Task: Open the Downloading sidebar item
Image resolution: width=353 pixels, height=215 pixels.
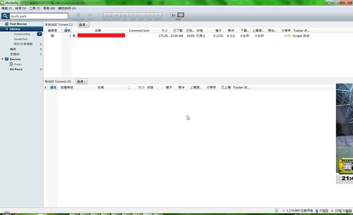Action: point(22,34)
